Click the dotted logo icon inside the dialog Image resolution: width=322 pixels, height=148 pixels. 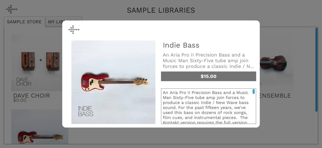click(x=74, y=30)
